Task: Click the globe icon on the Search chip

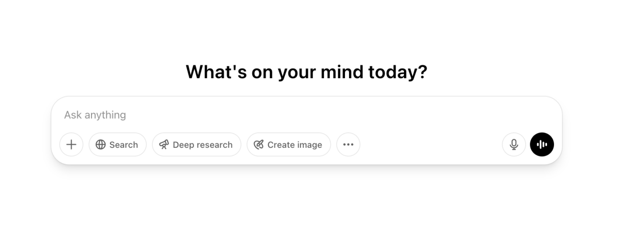Action: [x=101, y=144]
